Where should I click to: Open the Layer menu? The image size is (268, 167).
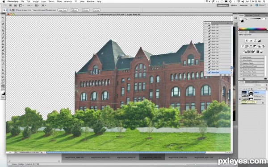point(44,1)
